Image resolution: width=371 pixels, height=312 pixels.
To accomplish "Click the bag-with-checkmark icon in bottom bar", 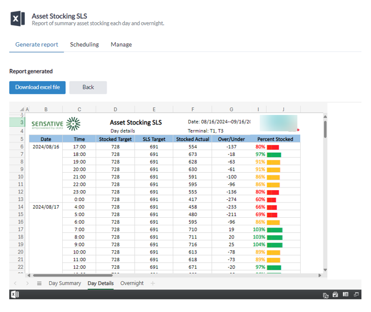I will tap(335, 295).
